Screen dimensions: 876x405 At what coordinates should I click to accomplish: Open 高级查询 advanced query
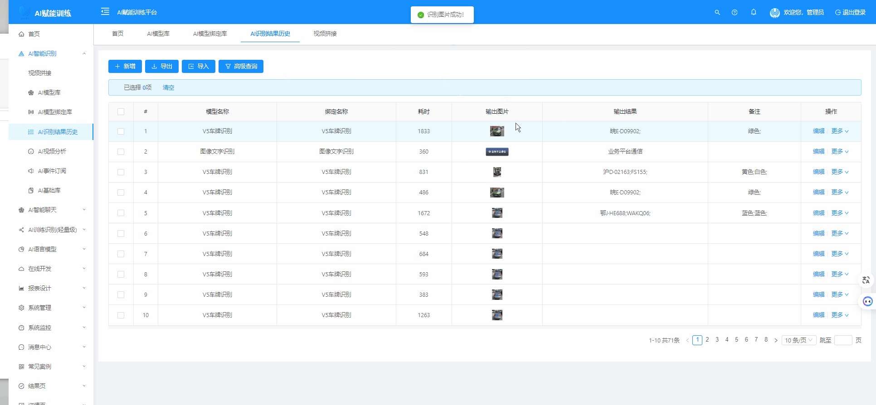(x=241, y=66)
